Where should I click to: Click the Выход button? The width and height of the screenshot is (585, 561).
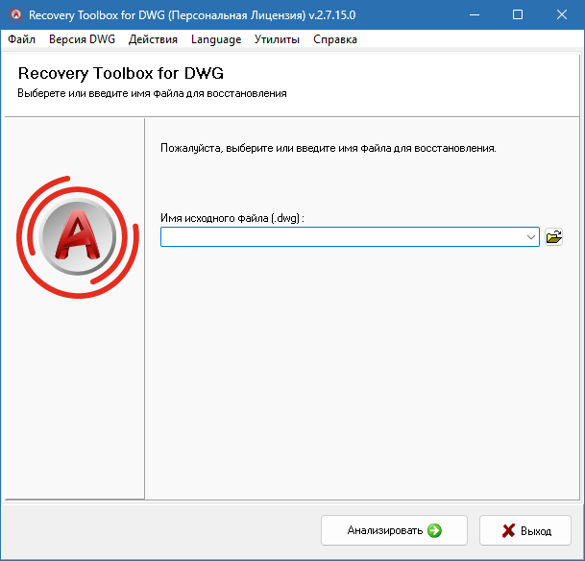524,530
